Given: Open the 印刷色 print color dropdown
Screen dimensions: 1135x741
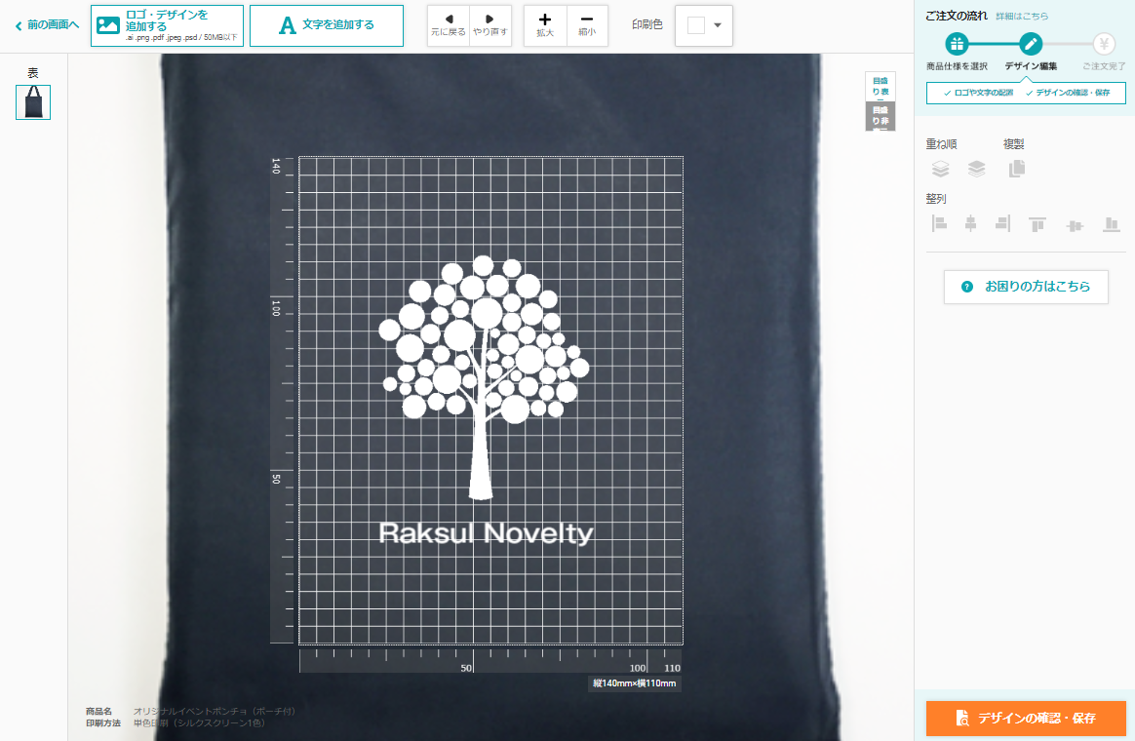Looking at the screenshot, I should tap(704, 26).
